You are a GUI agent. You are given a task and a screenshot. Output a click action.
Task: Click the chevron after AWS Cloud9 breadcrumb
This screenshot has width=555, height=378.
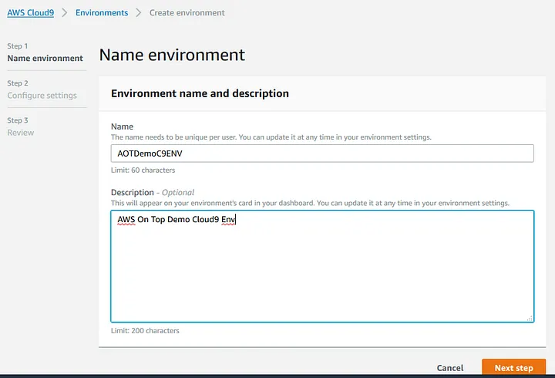point(65,13)
